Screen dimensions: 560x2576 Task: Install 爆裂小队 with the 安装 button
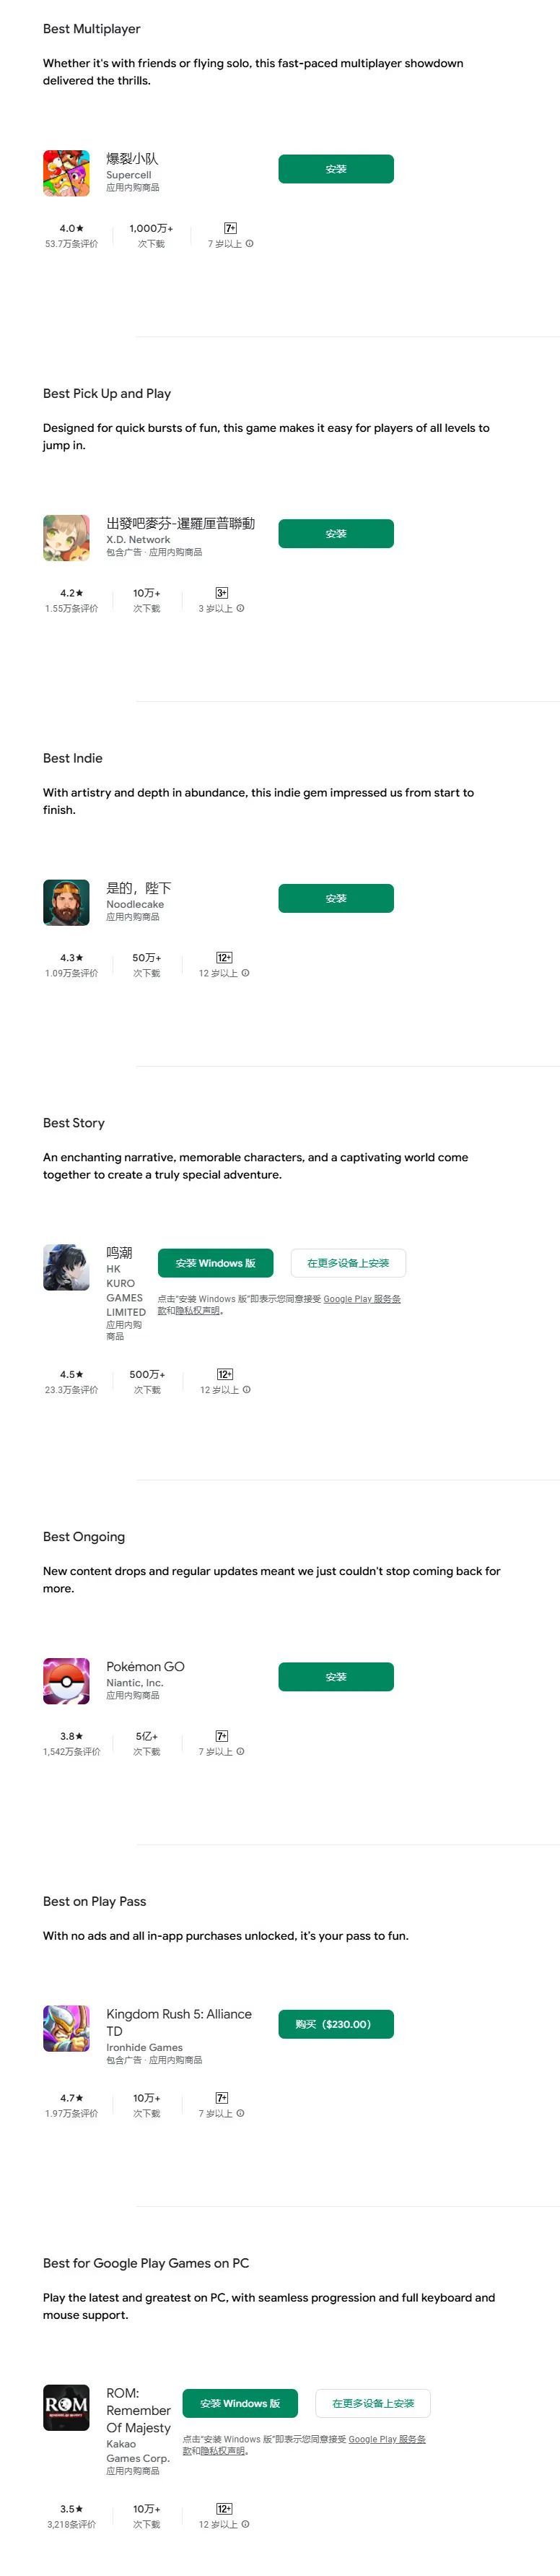point(335,169)
